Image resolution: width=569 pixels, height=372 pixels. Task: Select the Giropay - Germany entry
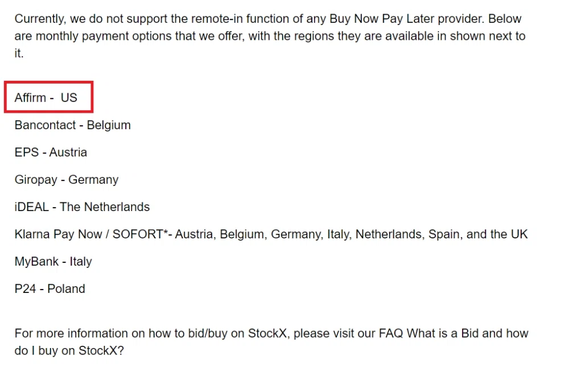click(x=66, y=180)
